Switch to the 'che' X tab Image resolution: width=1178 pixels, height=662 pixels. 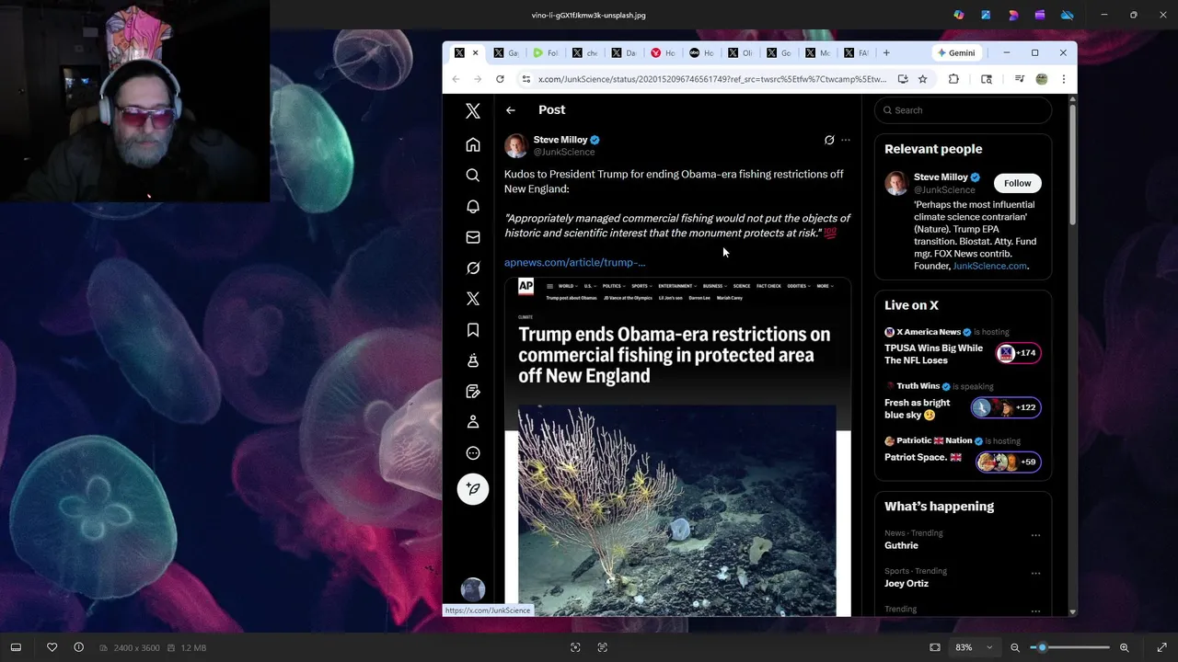coord(584,52)
